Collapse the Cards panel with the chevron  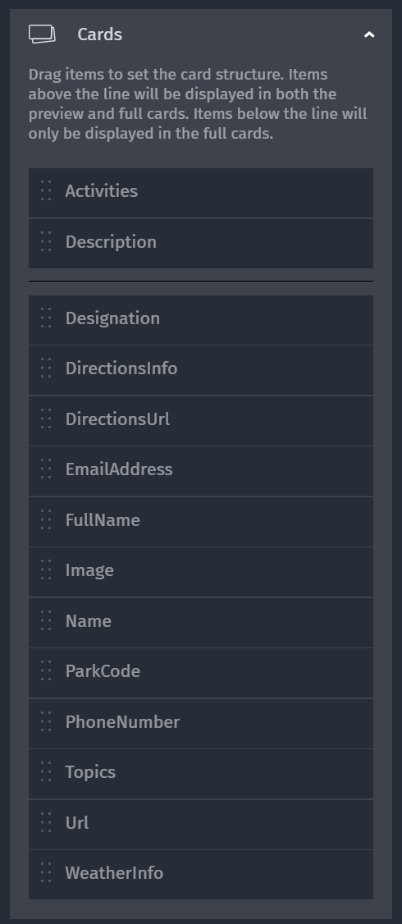(369, 34)
